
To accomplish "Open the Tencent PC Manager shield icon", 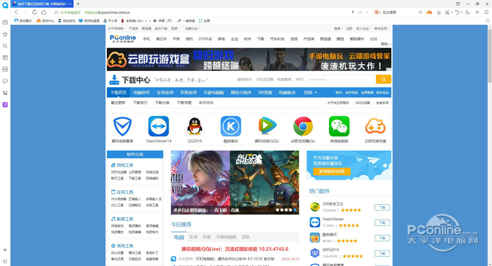I will 122,126.
